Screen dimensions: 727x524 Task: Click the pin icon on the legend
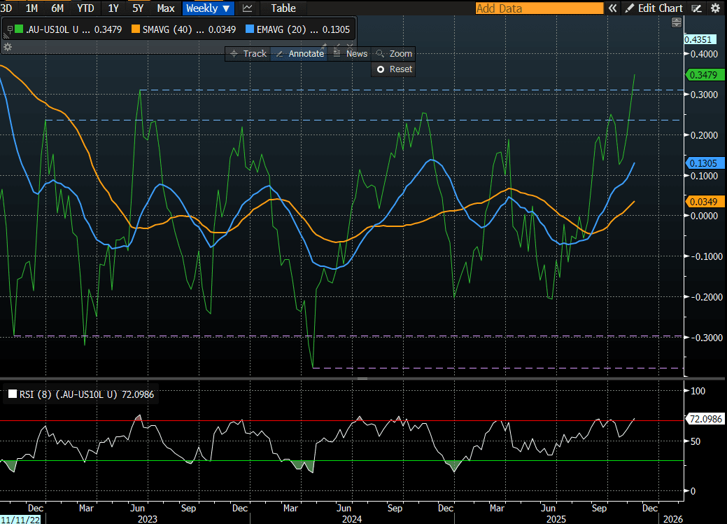coord(9,29)
